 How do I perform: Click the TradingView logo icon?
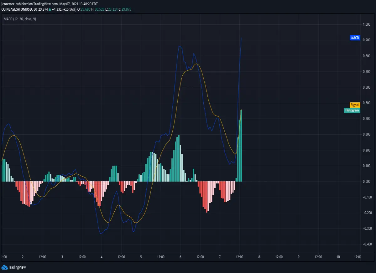pos(4,267)
